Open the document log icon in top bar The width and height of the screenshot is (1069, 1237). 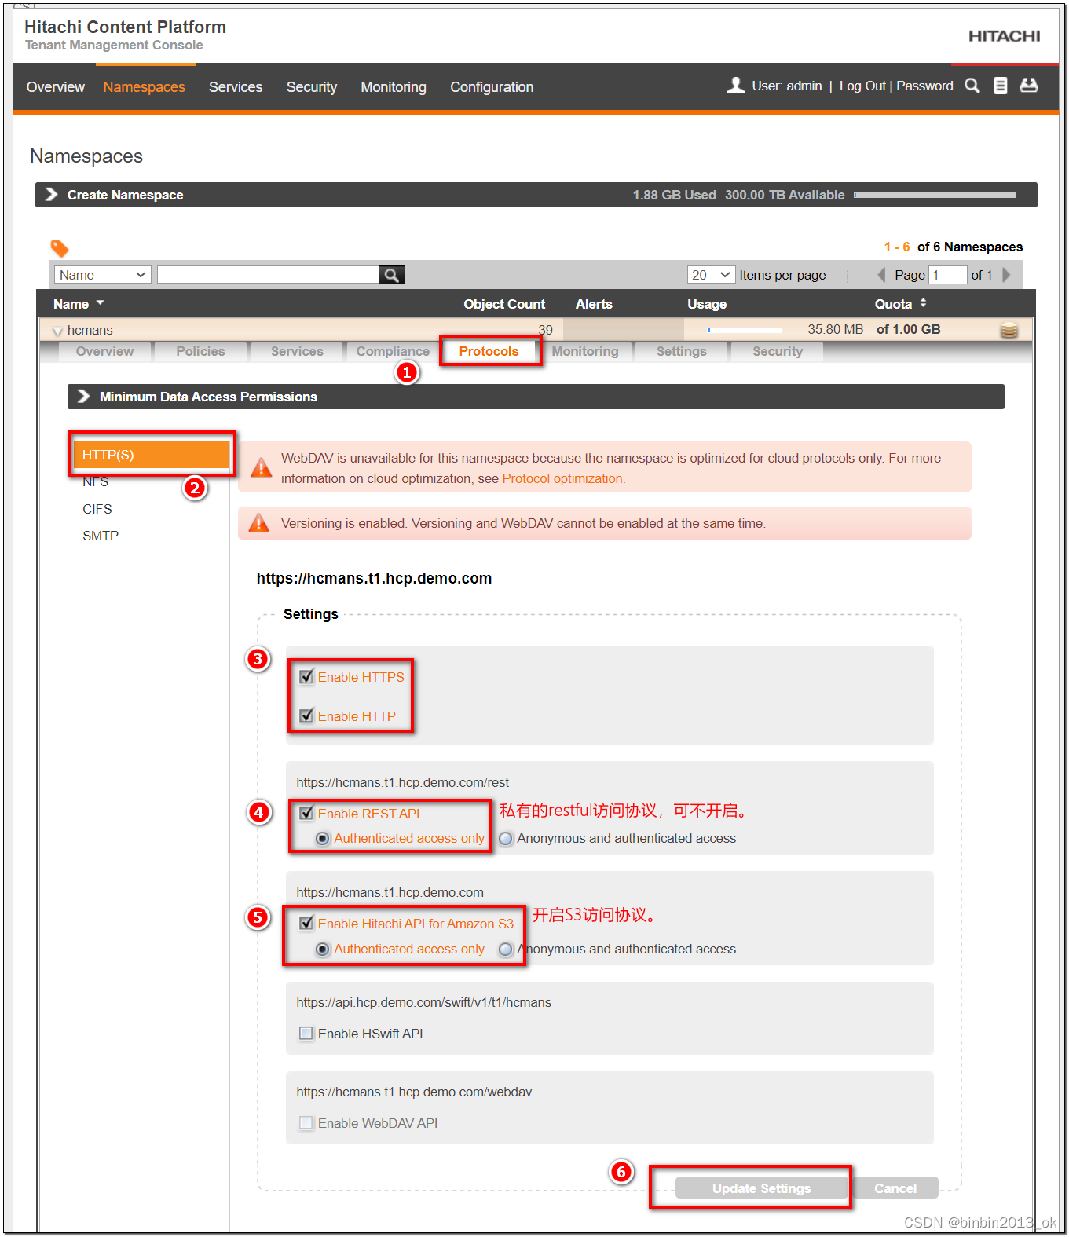tap(1000, 86)
